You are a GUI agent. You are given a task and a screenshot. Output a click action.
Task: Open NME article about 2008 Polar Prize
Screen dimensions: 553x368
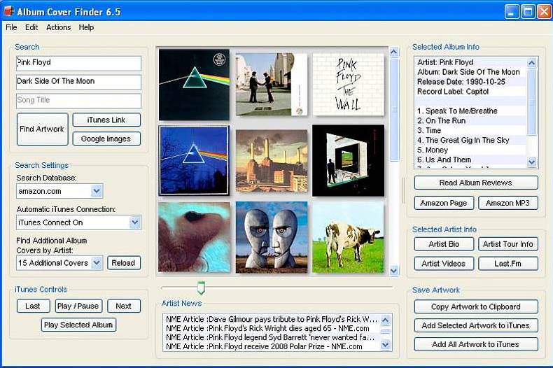(272, 346)
